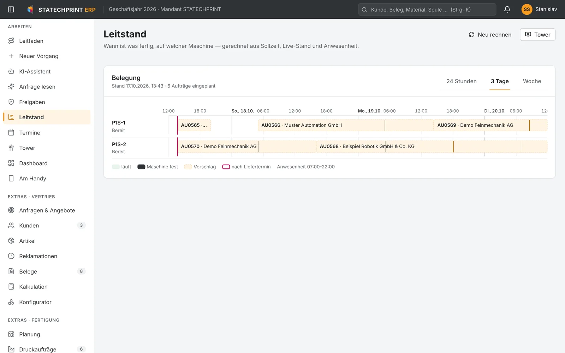The image size is (565, 353).
Task: Click the Tower button in the header
Action: coord(537,35)
